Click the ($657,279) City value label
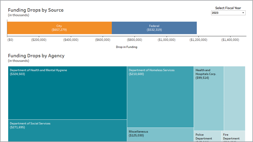The image size is (253, 142). point(59,30)
